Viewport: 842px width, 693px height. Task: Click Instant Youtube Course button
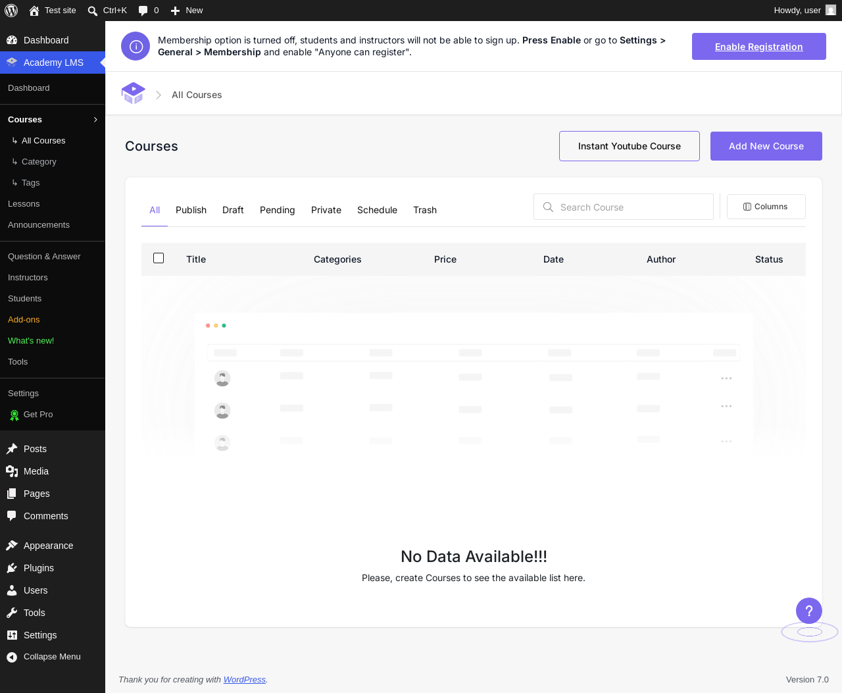coord(630,146)
